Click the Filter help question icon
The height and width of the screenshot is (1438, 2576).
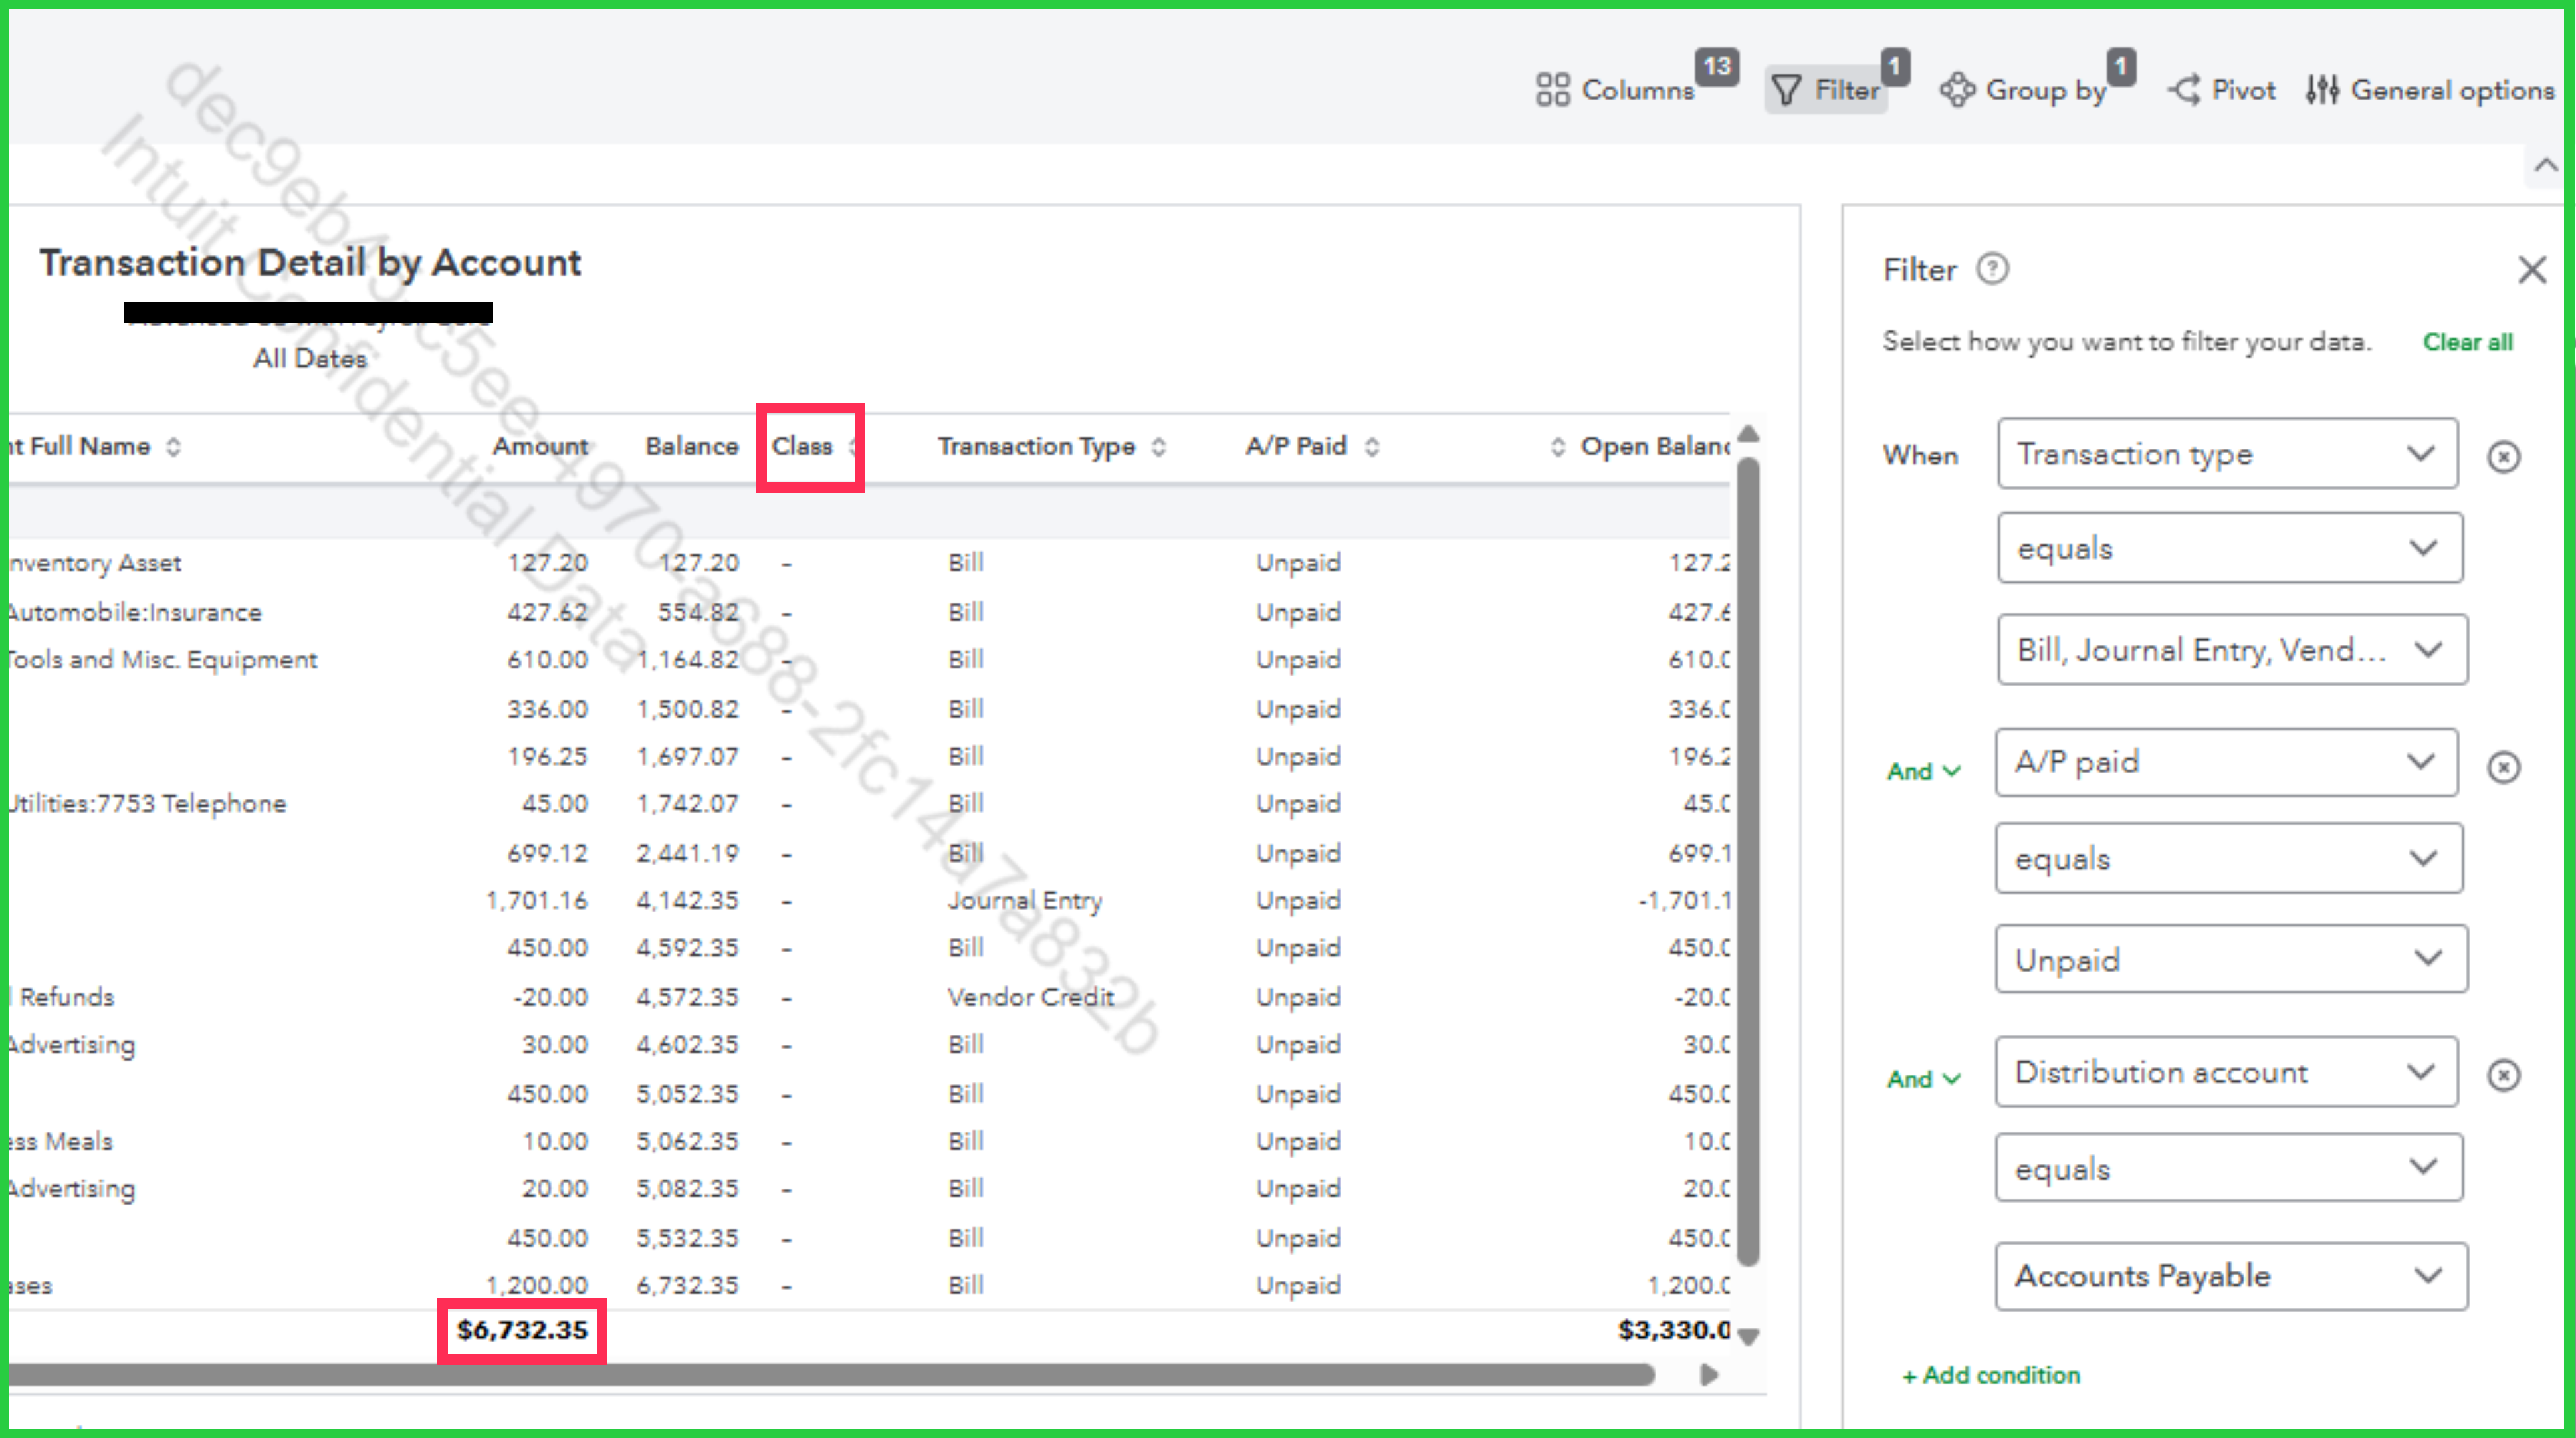pyautogui.click(x=1992, y=269)
